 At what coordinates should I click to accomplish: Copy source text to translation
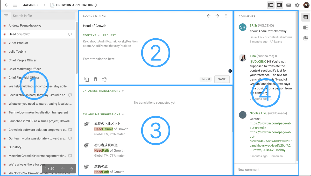pyautogui.click(x=87, y=79)
